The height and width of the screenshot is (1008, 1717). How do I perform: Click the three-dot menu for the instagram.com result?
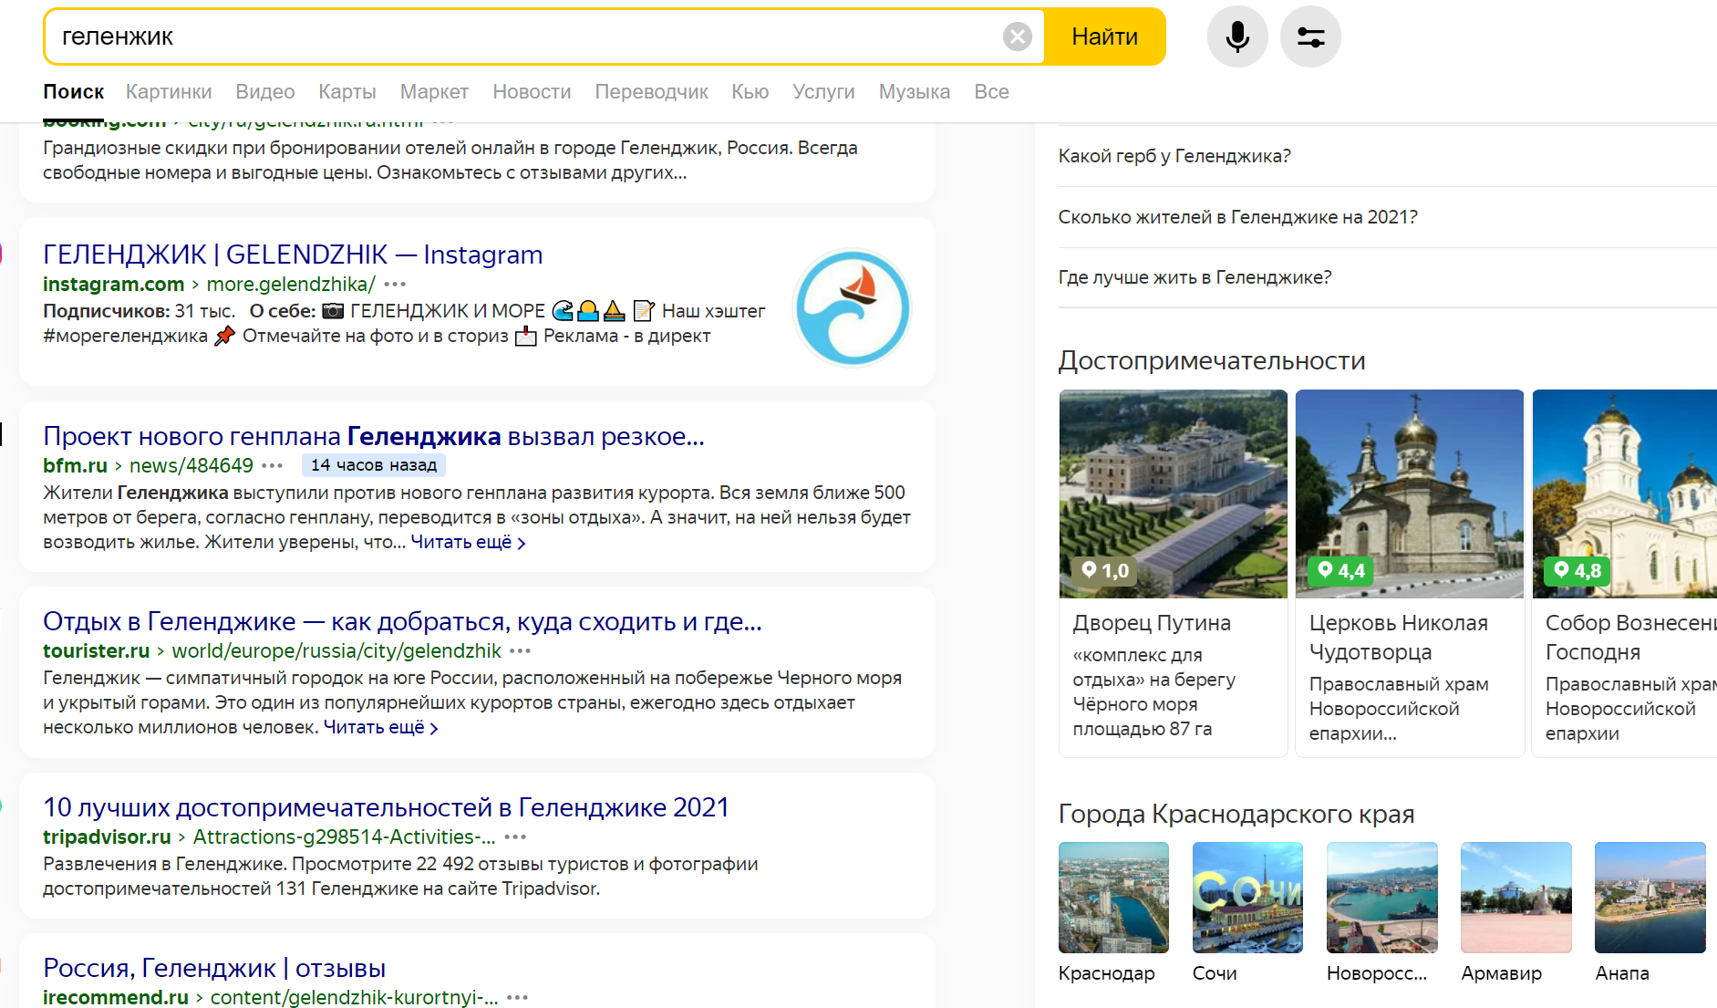[x=395, y=285]
